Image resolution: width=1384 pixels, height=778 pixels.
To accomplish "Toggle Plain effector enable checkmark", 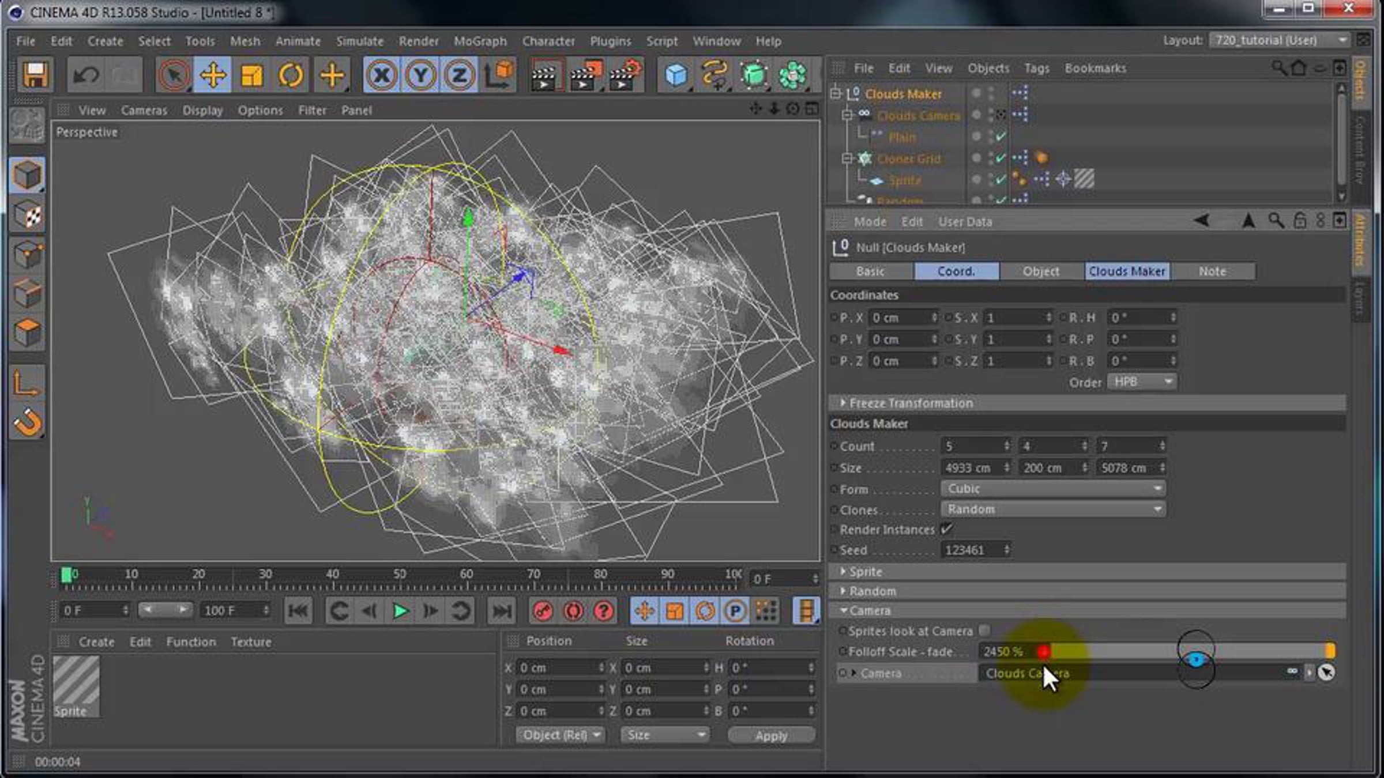I will [1001, 137].
